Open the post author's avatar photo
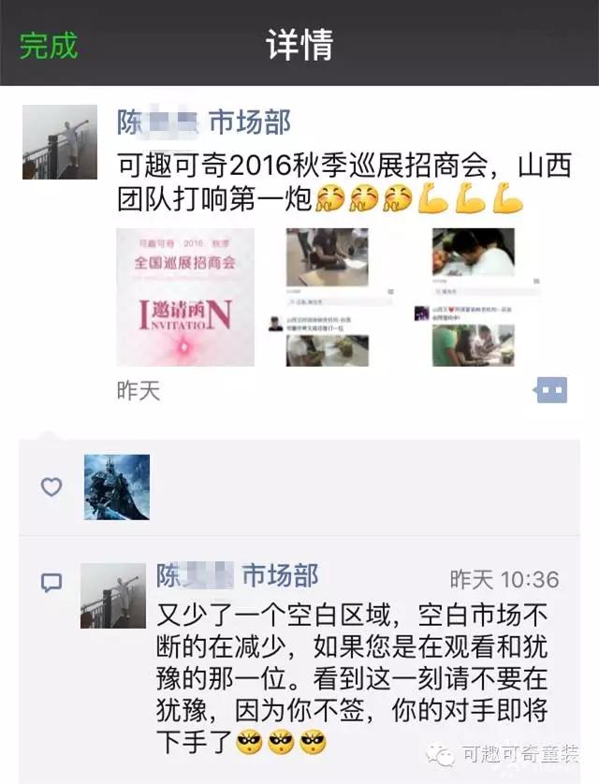This screenshot has height=784, width=599. point(60,142)
